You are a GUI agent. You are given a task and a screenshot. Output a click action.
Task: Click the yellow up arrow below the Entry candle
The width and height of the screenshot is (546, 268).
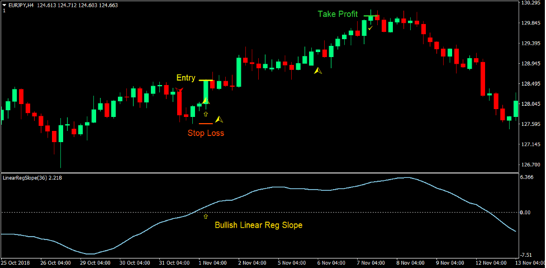206,114
